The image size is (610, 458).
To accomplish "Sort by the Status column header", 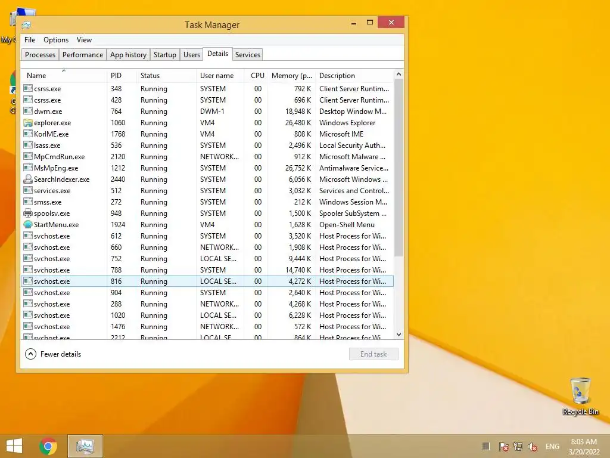I will point(167,76).
